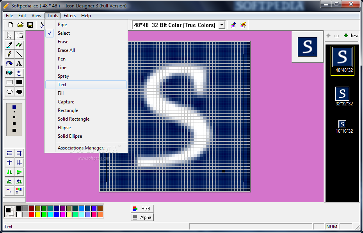Click the shift image left arrows icon

(x=9, y=153)
